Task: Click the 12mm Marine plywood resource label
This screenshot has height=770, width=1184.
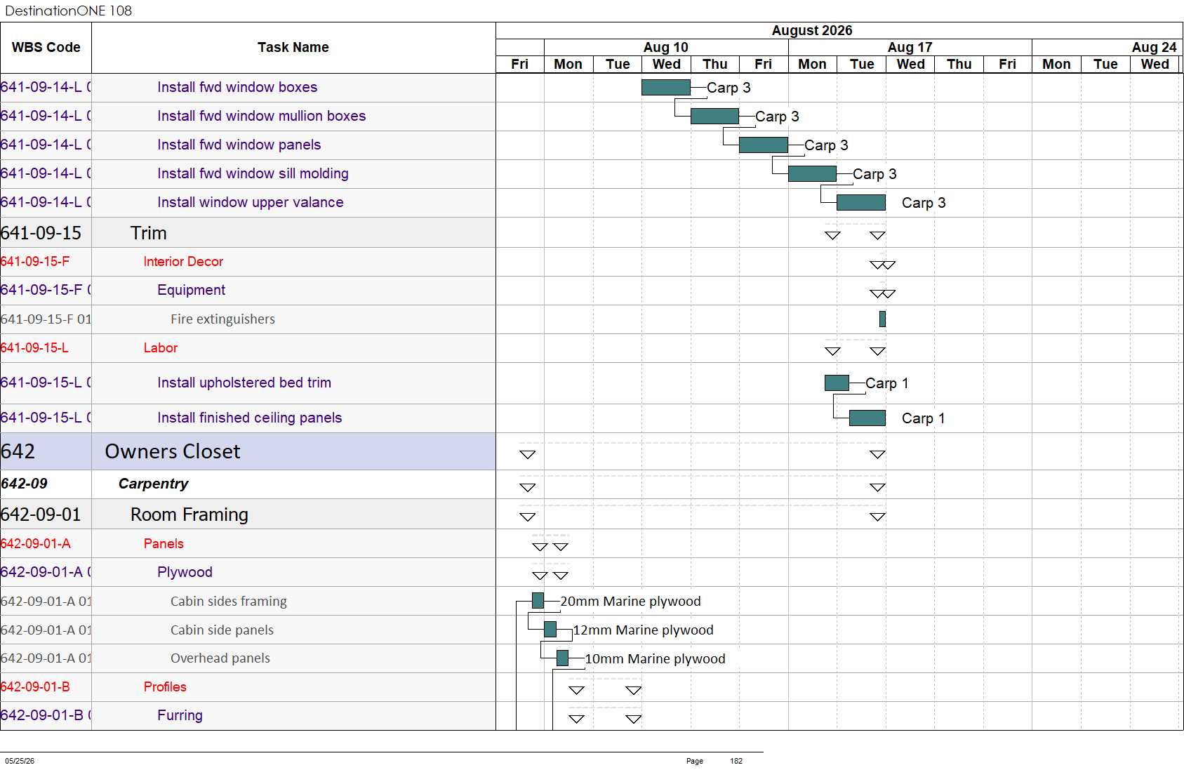Action: 643,630
